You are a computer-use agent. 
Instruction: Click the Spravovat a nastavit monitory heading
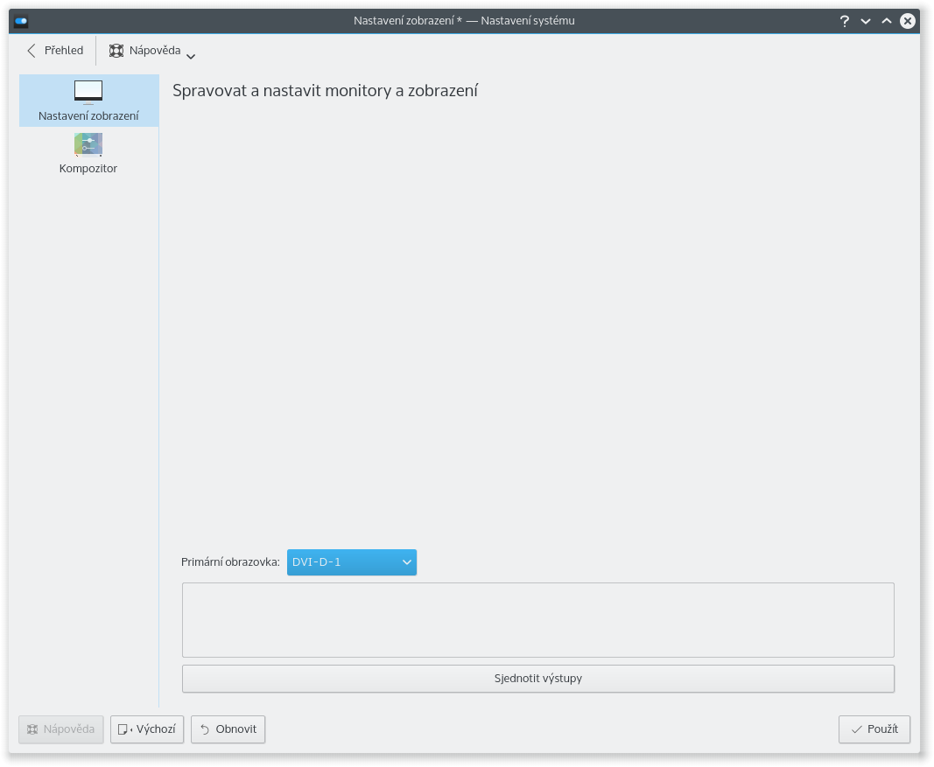point(325,91)
